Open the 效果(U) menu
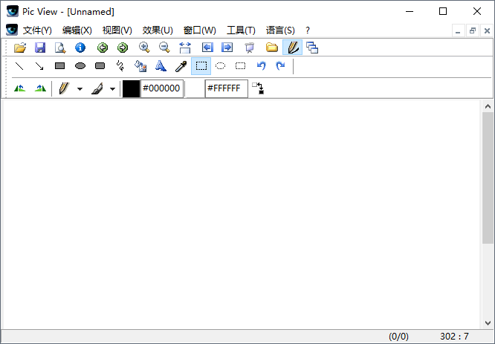The image size is (495, 344). 158,30
